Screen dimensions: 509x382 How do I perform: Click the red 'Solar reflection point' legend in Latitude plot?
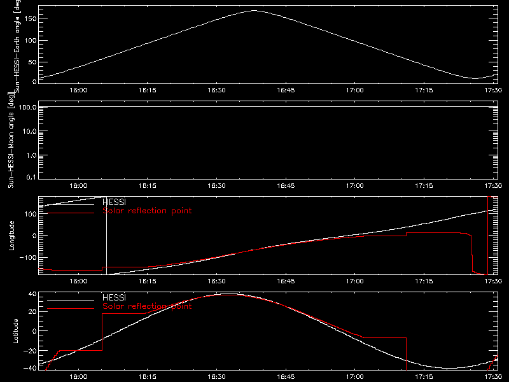[x=147, y=306]
